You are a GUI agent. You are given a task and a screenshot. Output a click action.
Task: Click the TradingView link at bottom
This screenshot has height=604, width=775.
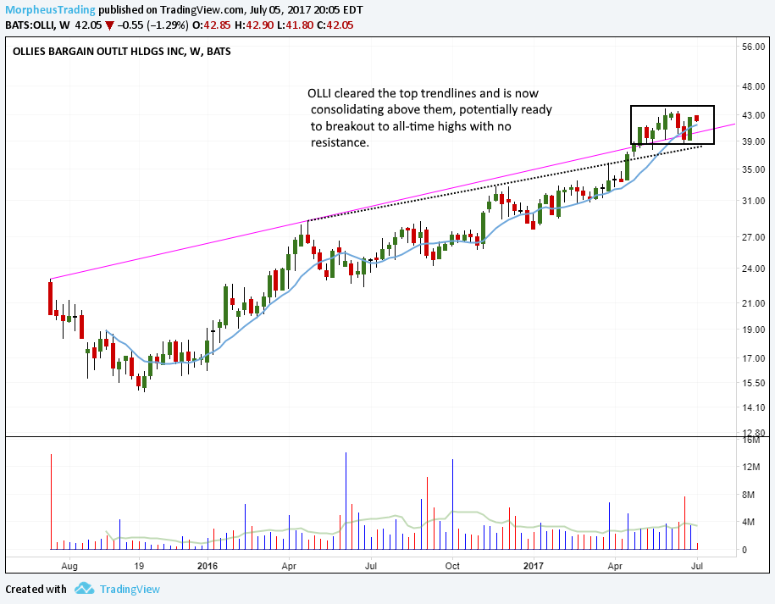tap(130, 589)
